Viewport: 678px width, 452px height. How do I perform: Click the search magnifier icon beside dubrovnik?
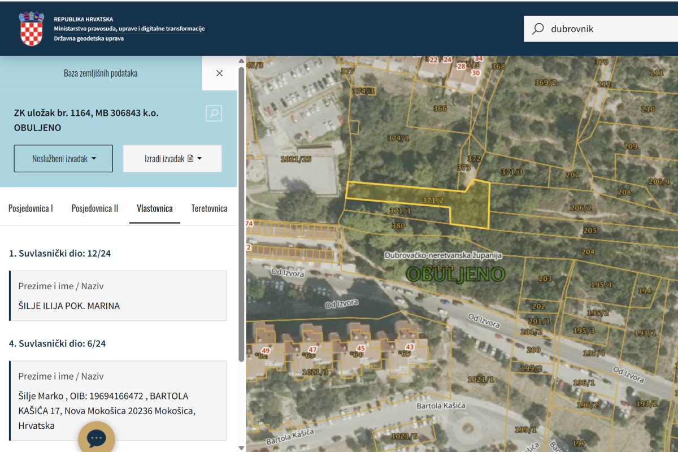(538, 29)
